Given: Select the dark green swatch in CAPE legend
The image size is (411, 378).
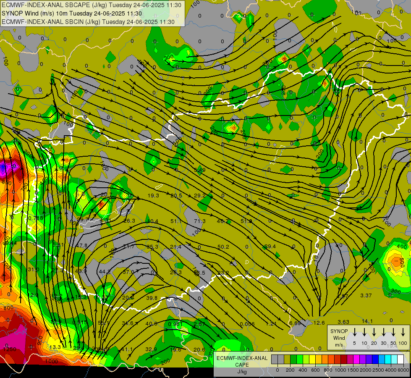Looking at the screenshot, I should tap(293, 359).
